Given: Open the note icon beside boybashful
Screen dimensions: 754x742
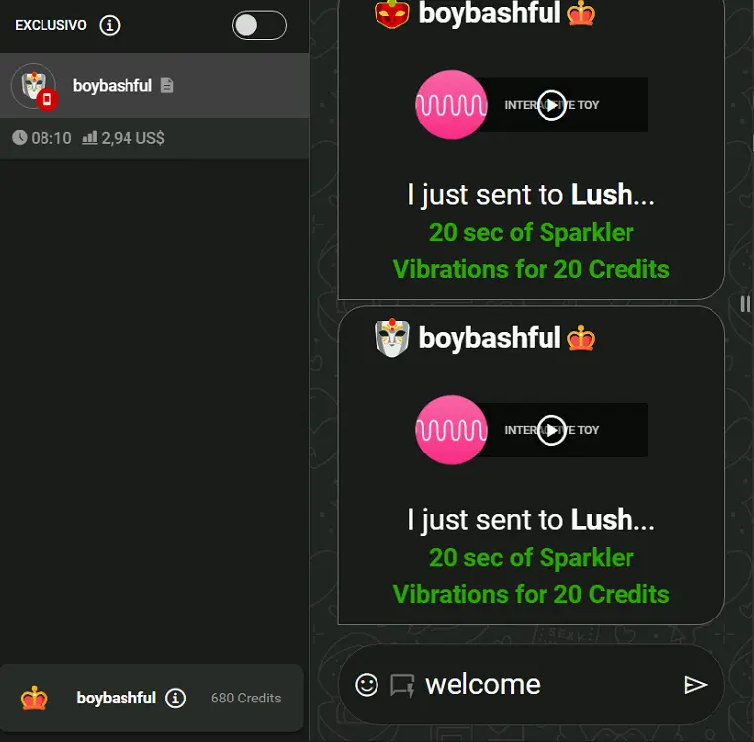Looking at the screenshot, I should [167, 86].
